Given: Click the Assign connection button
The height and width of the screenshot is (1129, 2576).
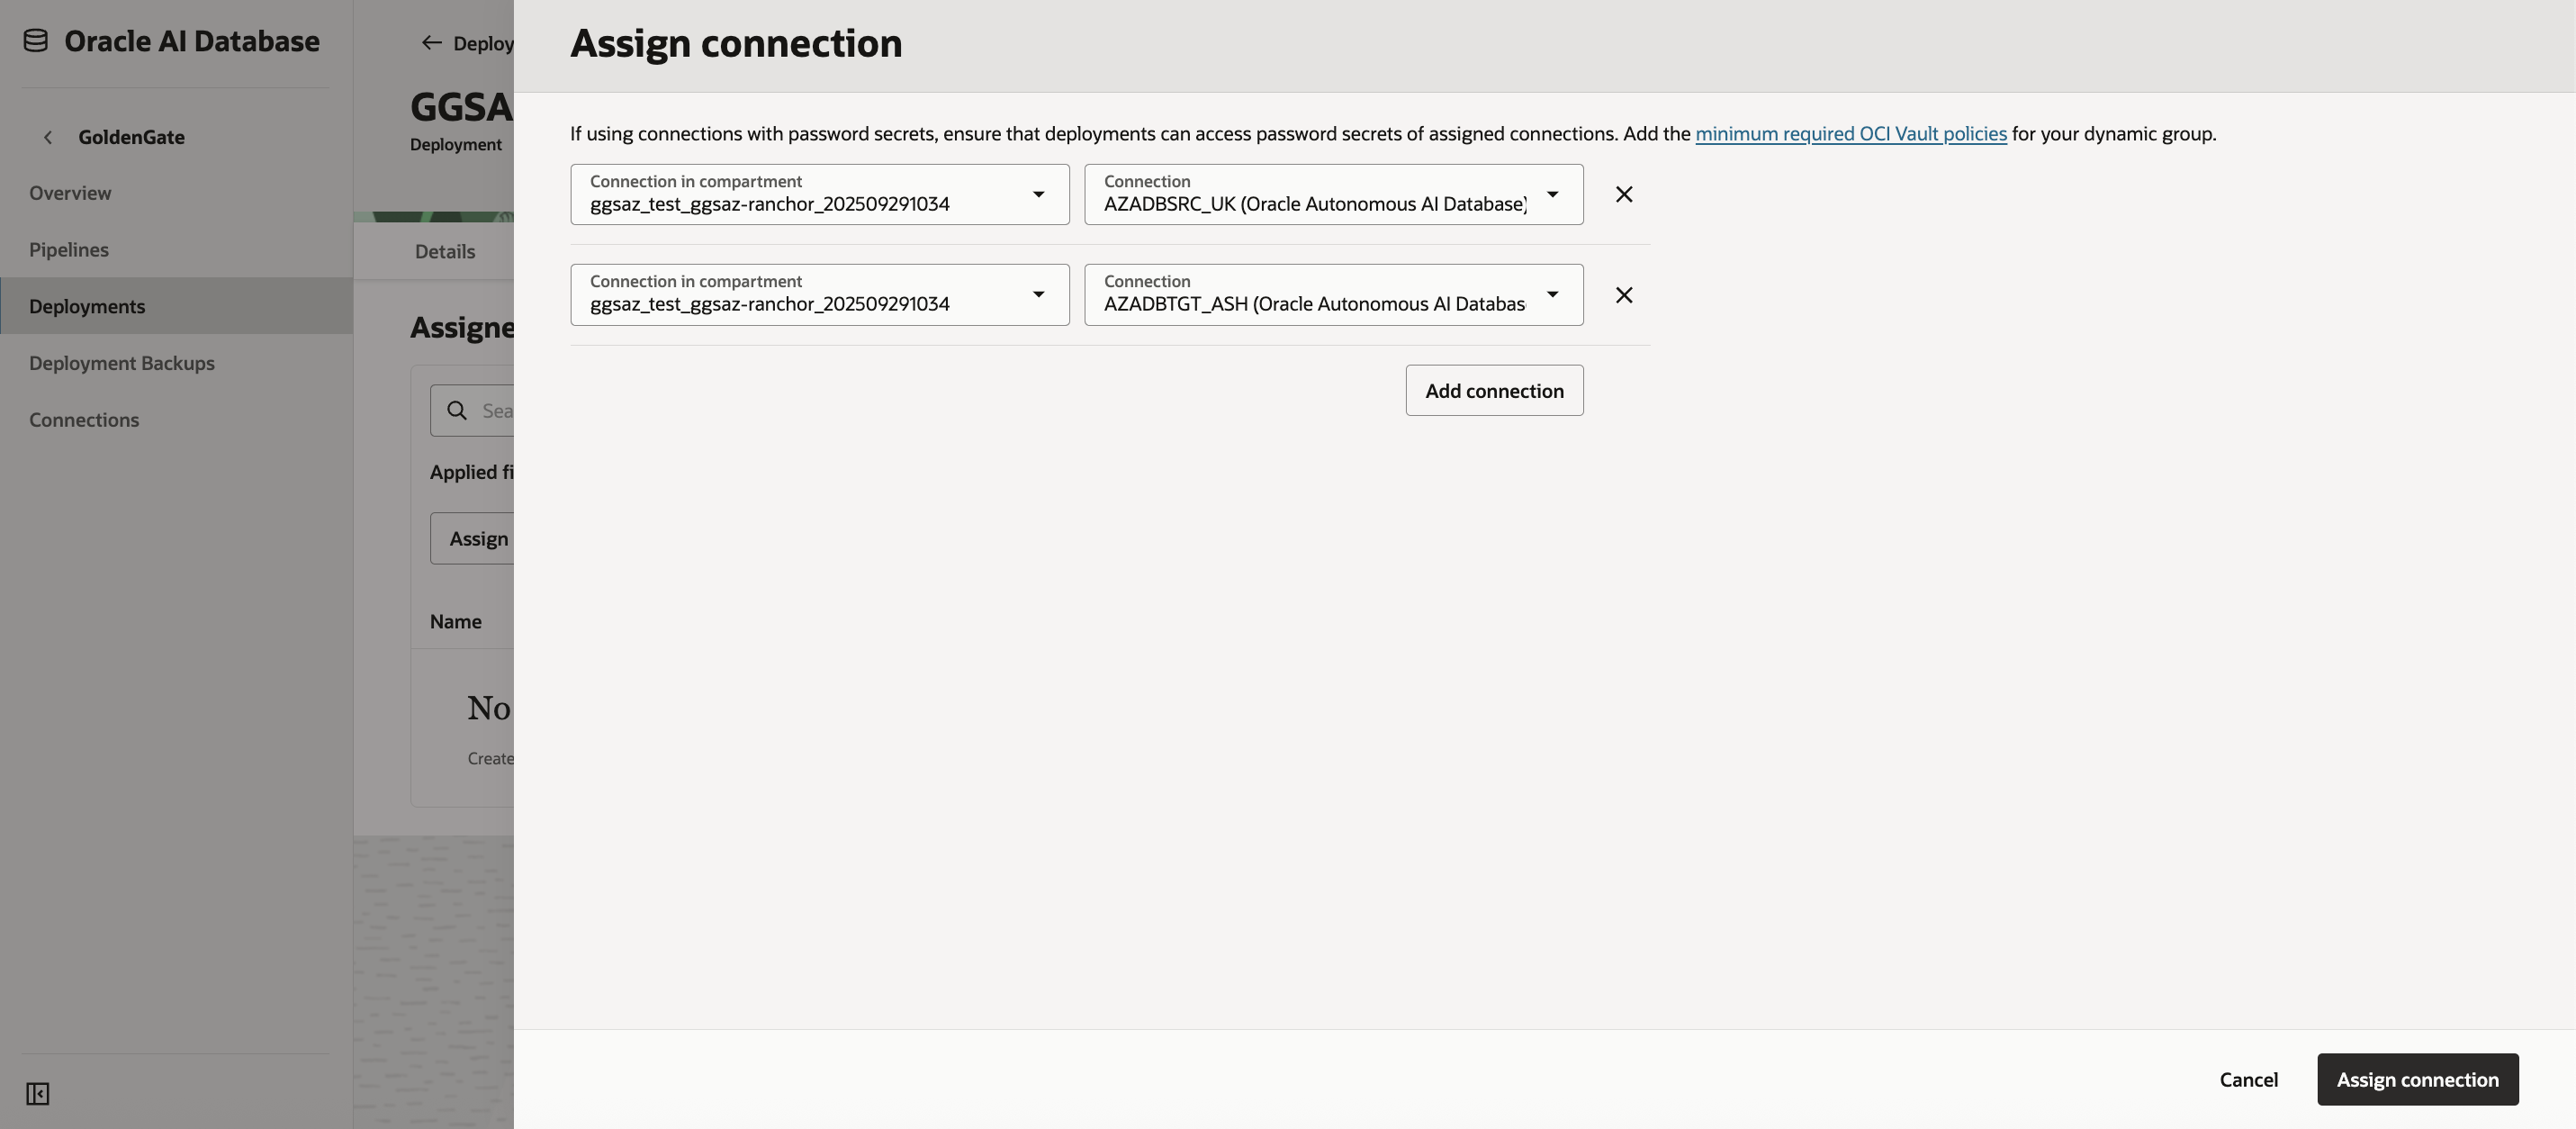Looking at the screenshot, I should coord(2418,1079).
